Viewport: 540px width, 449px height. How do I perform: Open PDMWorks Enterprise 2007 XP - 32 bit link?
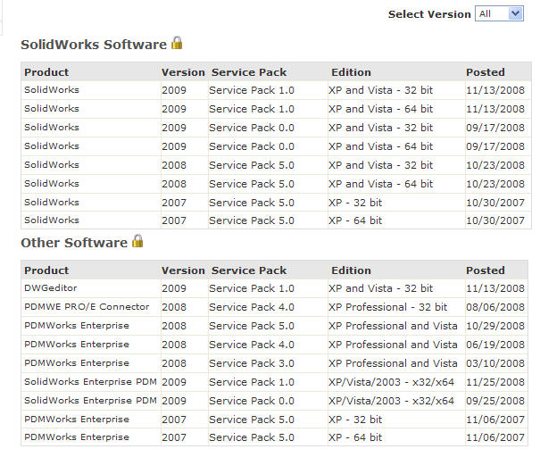pyautogui.click(x=77, y=419)
